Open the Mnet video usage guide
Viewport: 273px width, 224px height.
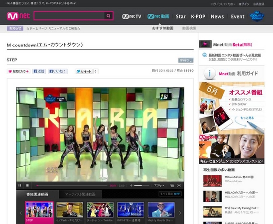(232, 73)
